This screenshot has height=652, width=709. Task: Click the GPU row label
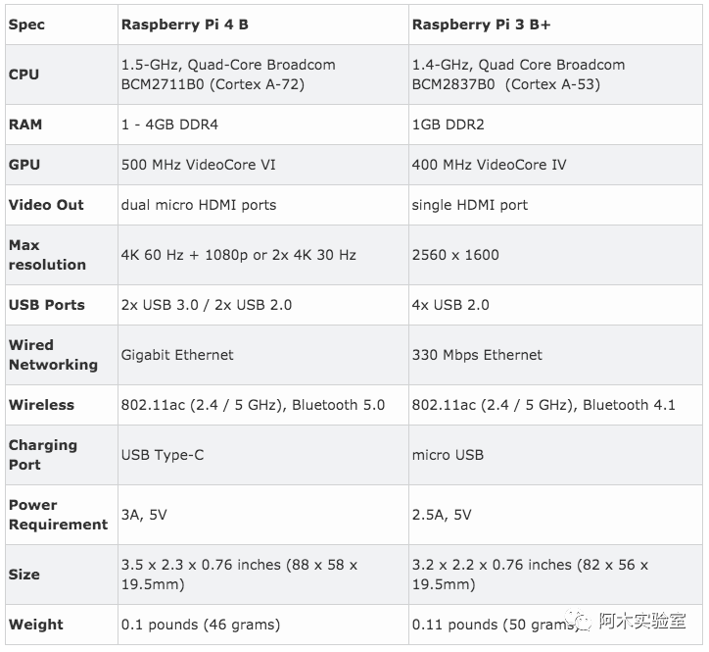pos(24,165)
